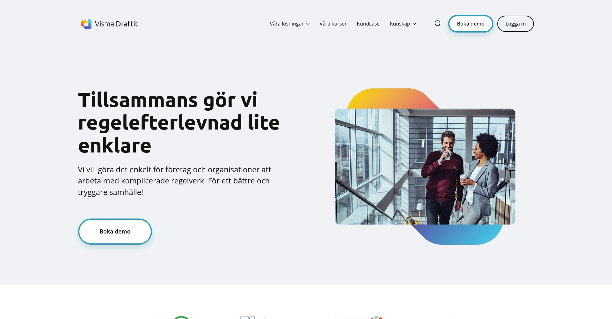Click the partially visible green circle logo
The height and width of the screenshot is (319, 612).
point(181,317)
